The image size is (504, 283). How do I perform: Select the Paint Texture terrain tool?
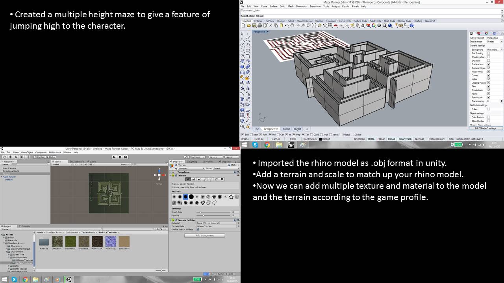(206, 179)
